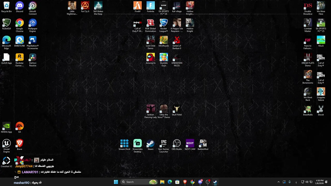Launch Streamlabs Desktop shortcut
The image size is (331, 186).
[x=138, y=146]
